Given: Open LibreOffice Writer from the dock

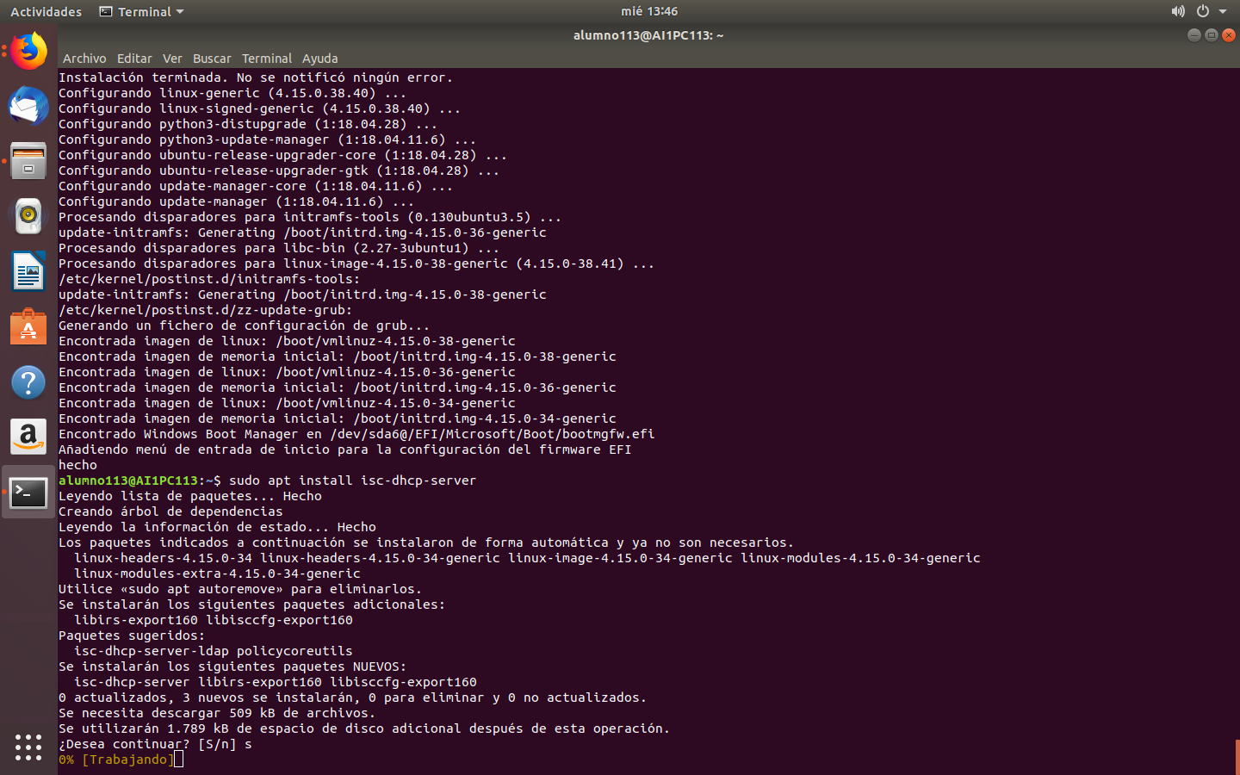Looking at the screenshot, I should coord(28,271).
